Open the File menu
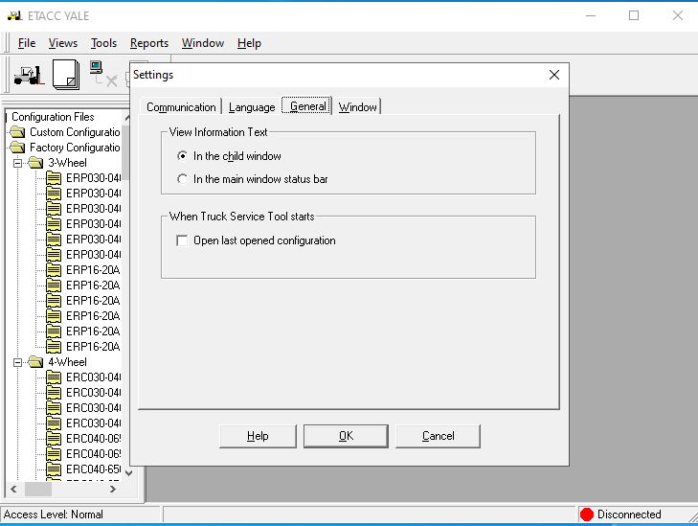 click(x=27, y=43)
